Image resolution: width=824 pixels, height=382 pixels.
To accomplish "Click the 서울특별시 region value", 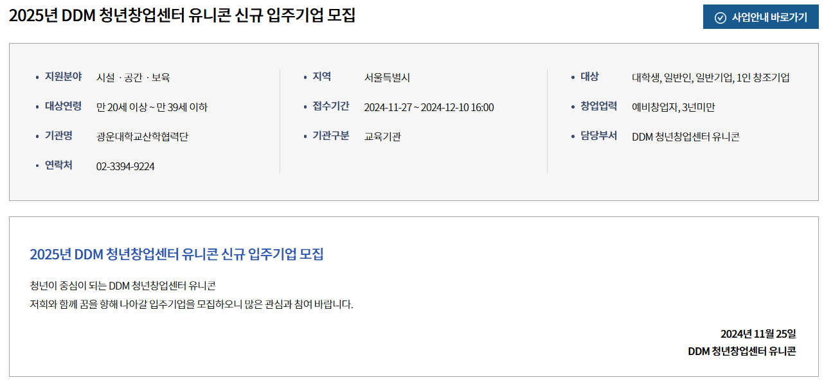I will [387, 78].
